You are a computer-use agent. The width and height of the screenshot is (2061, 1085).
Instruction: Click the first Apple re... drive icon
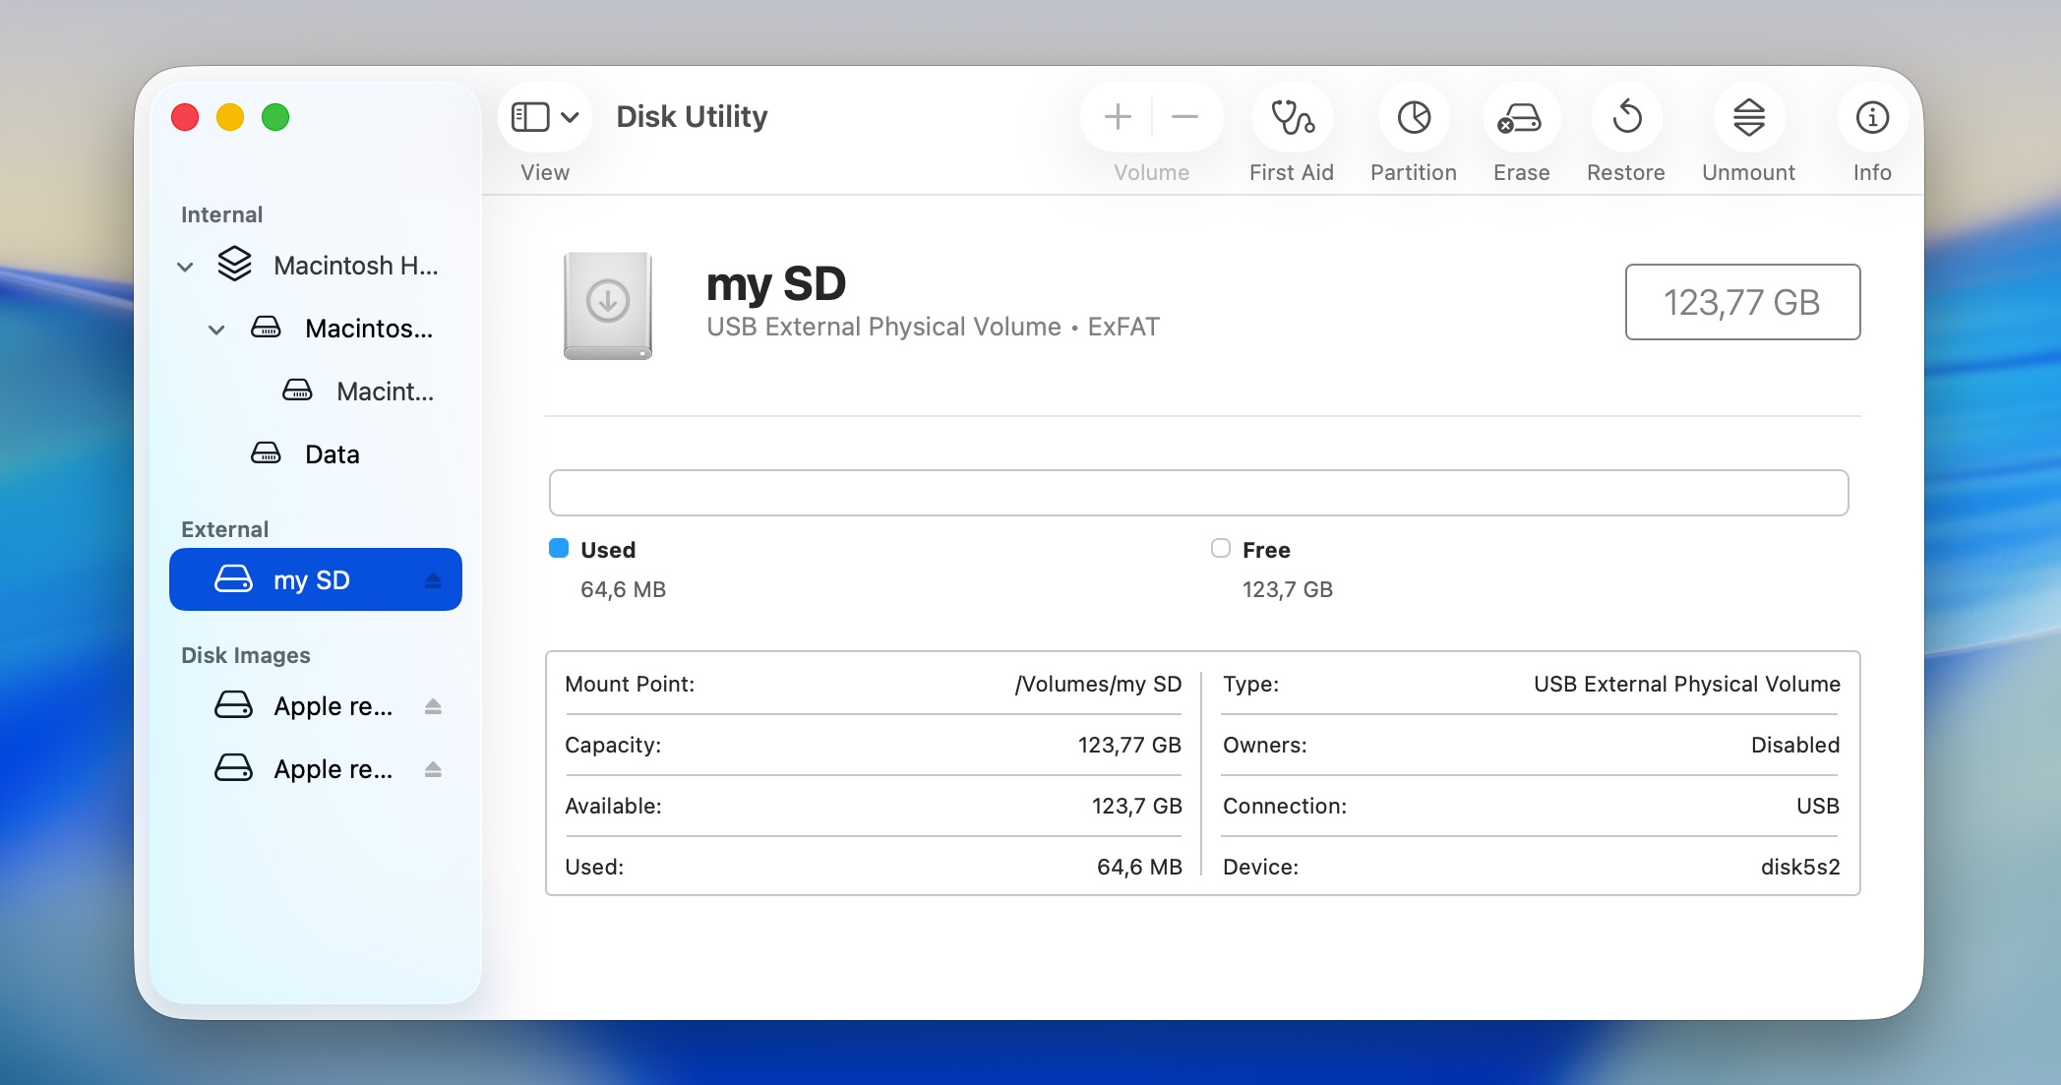233,705
